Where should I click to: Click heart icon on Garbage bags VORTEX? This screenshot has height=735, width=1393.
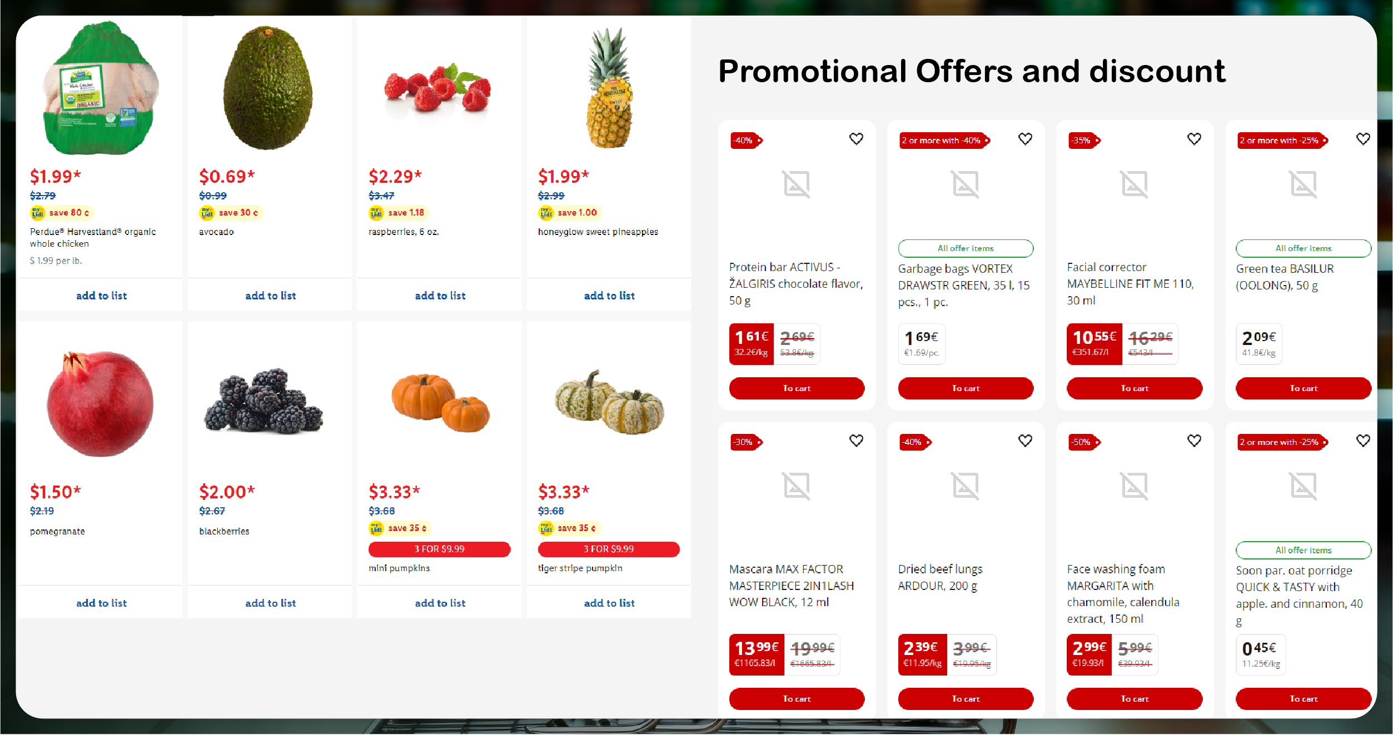1025,139
